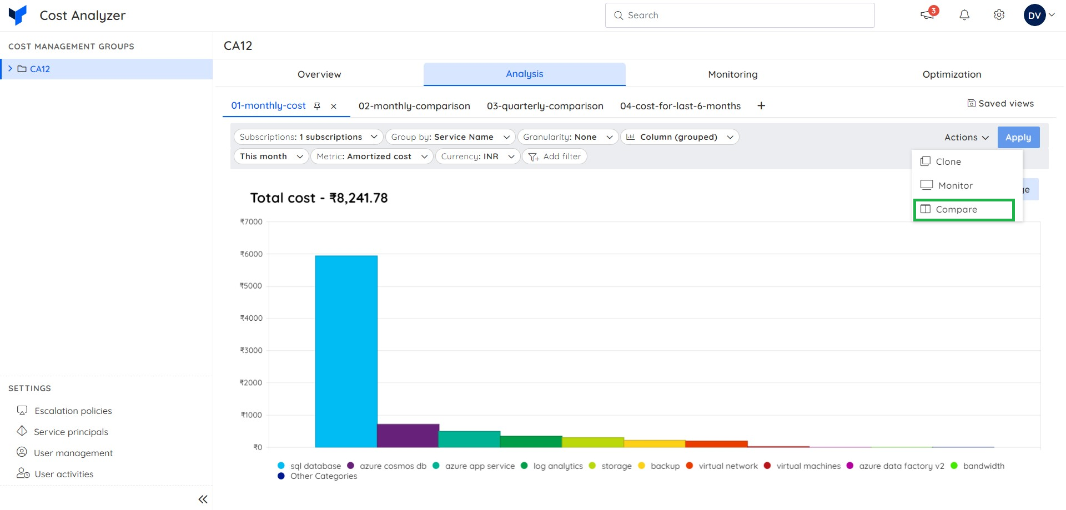Click the Total cost ₹8,241.78 heading
1066x510 pixels.
point(319,198)
